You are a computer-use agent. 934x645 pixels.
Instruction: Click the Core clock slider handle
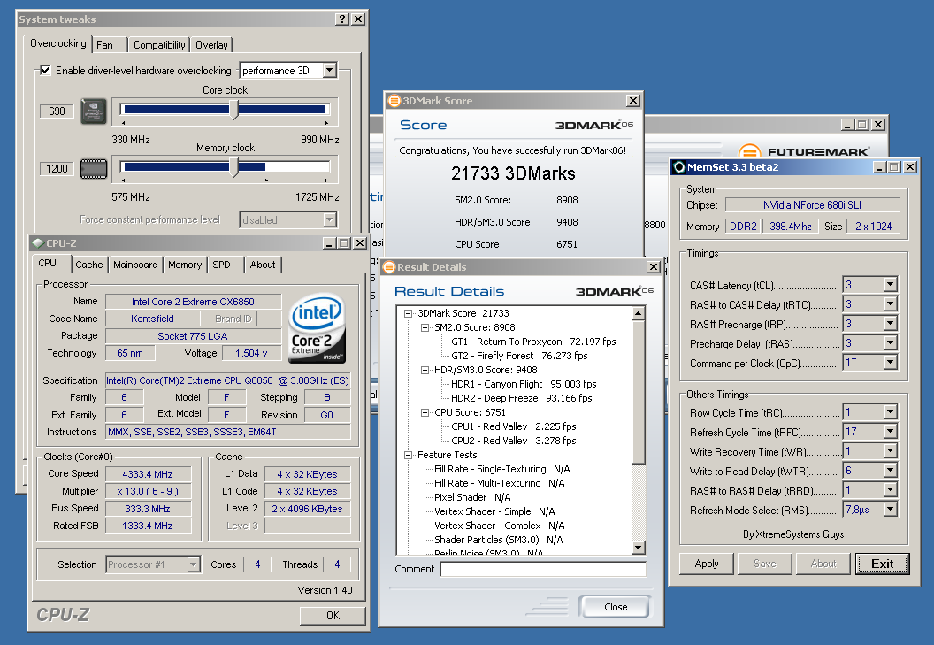pos(234,110)
